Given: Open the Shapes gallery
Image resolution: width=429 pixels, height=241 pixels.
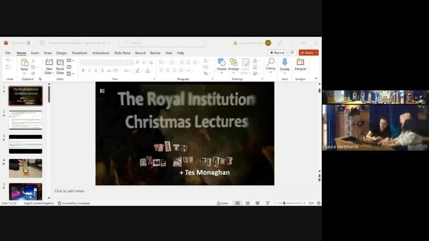Looking at the screenshot, I should (221, 66).
